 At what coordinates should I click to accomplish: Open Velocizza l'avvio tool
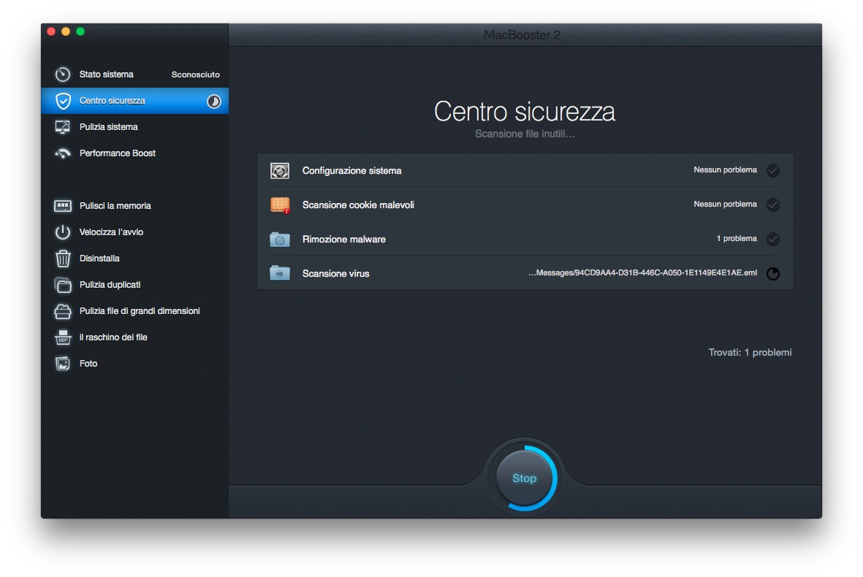(135, 232)
